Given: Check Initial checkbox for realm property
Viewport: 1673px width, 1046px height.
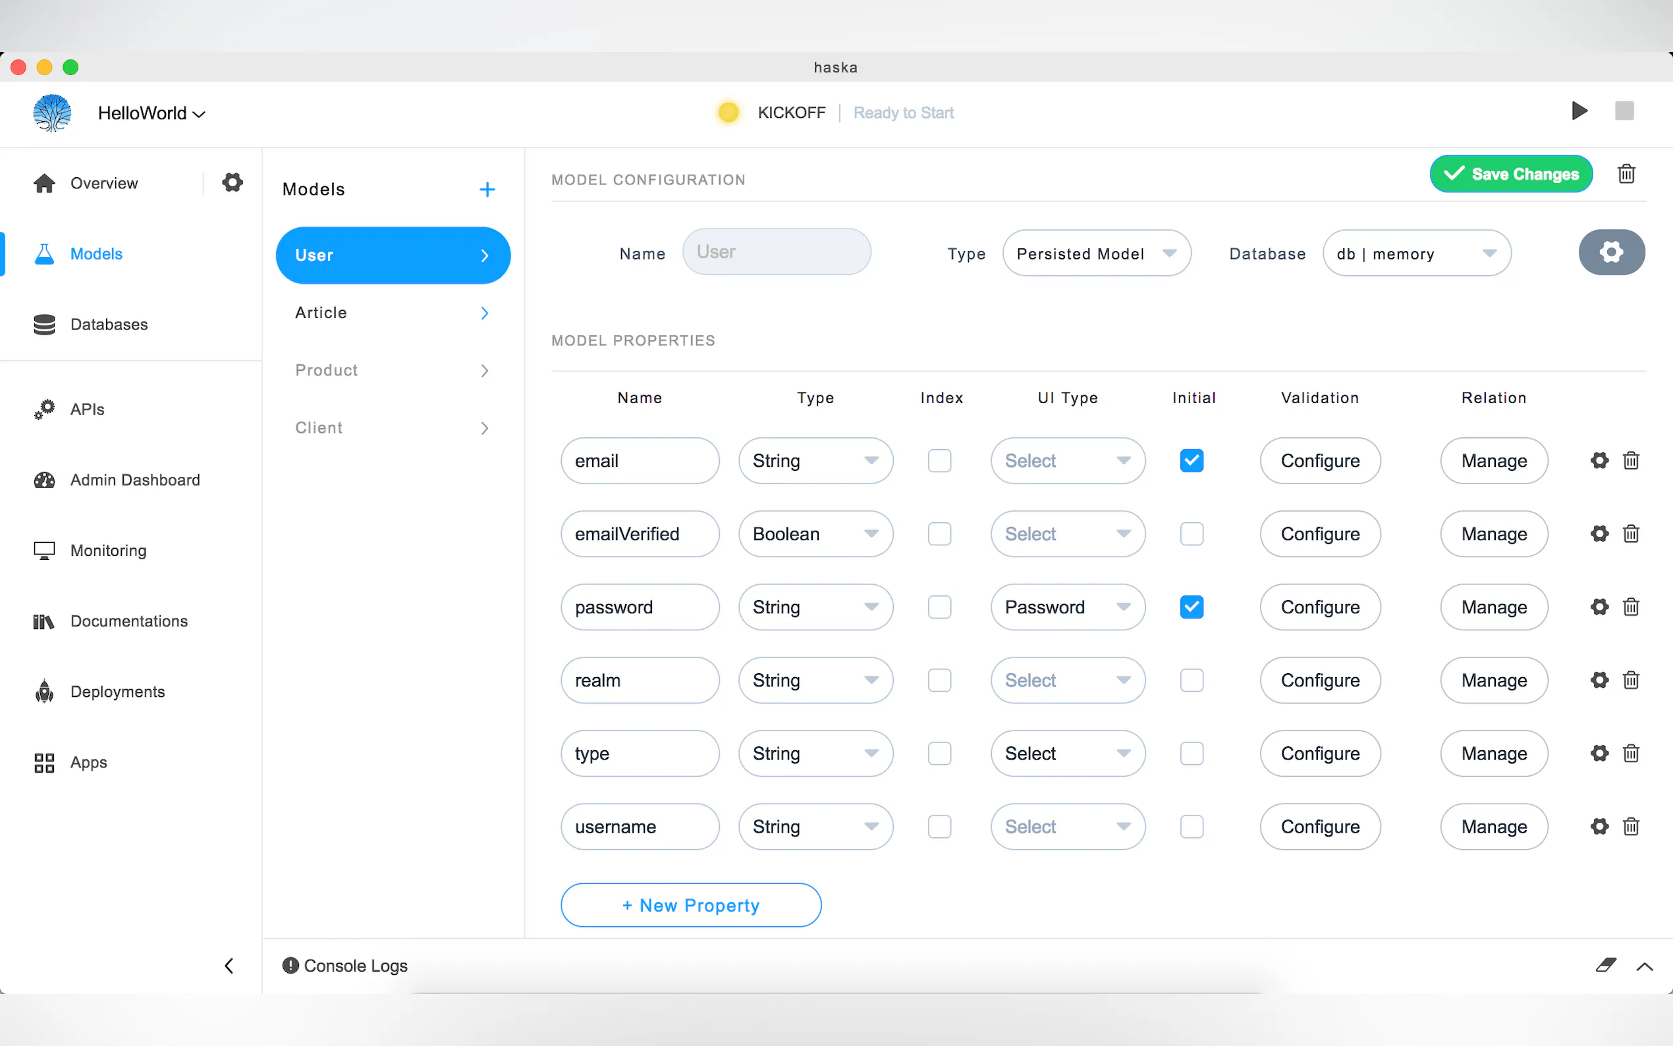Looking at the screenshot, I should pos(1191,680).
